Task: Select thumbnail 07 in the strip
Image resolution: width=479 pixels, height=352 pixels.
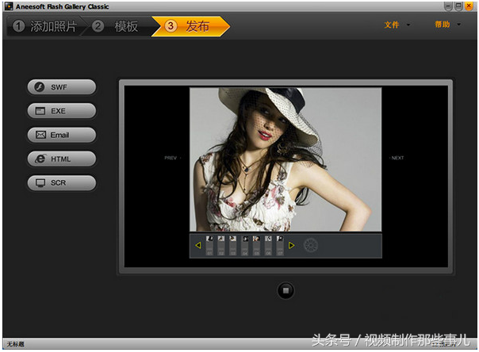Action: (x=280, y=245)
